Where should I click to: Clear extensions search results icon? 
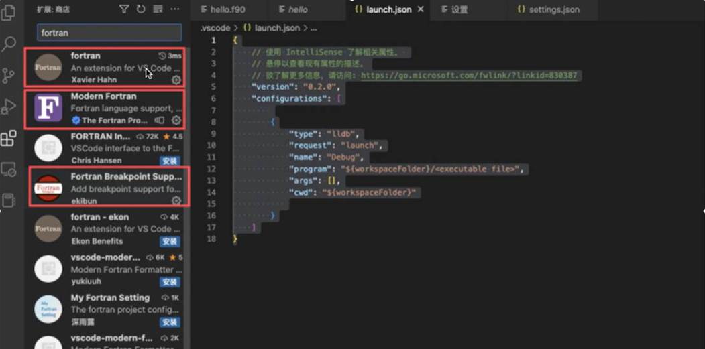pos(158,9)
